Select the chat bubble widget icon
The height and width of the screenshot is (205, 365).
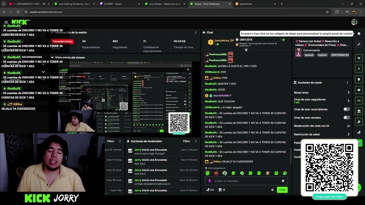coord(359,90)
